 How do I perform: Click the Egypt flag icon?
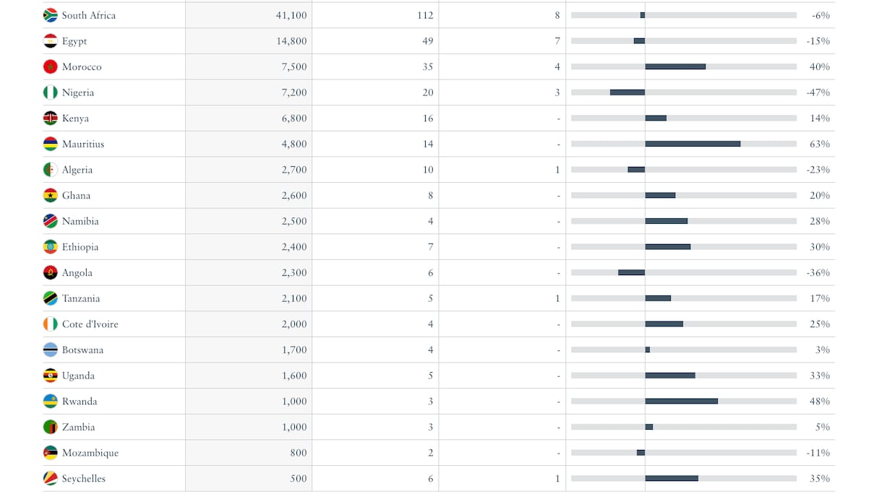coord(50,41)
